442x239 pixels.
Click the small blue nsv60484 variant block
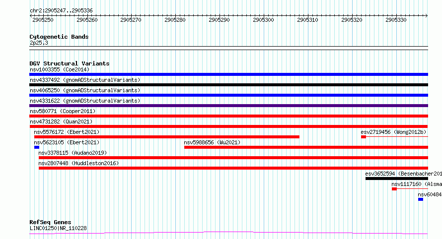421,199
